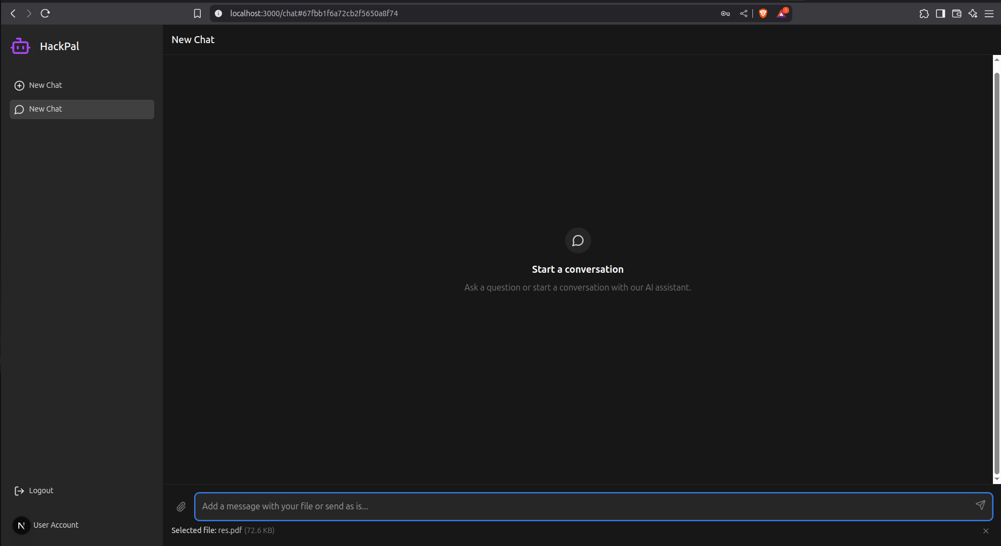1001x546 pixels.
Task: Click the Selected file: res.pdf label
Action: [x=207, y=530]
